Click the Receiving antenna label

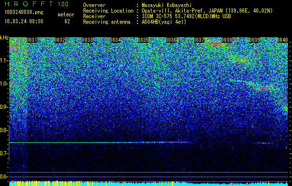click(107, 22)
